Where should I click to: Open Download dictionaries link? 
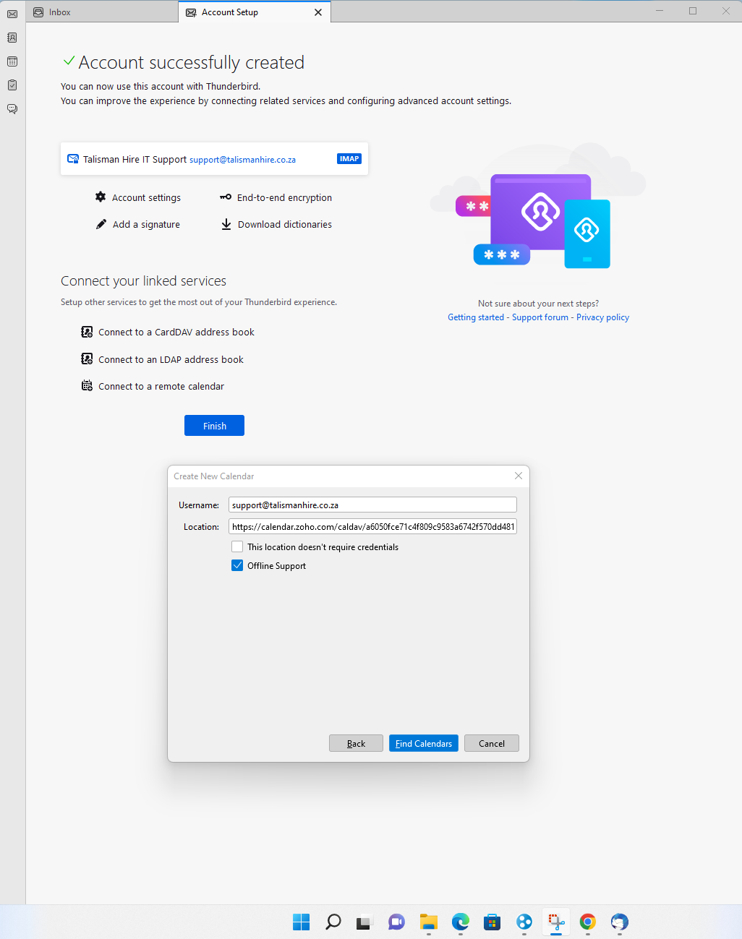[285, 224]
